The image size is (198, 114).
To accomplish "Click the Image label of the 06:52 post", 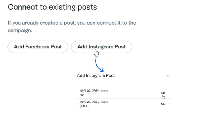I will (x=104, y=102).
